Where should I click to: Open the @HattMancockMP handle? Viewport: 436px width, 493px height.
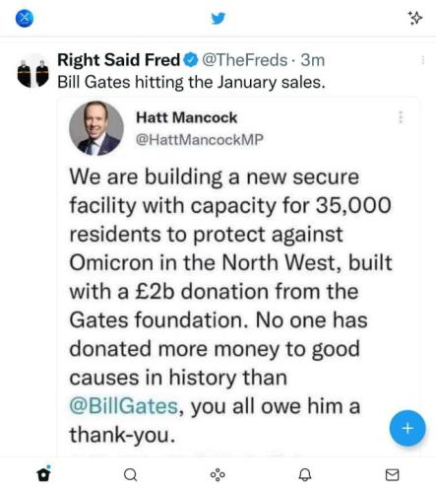tap(200, 140)
